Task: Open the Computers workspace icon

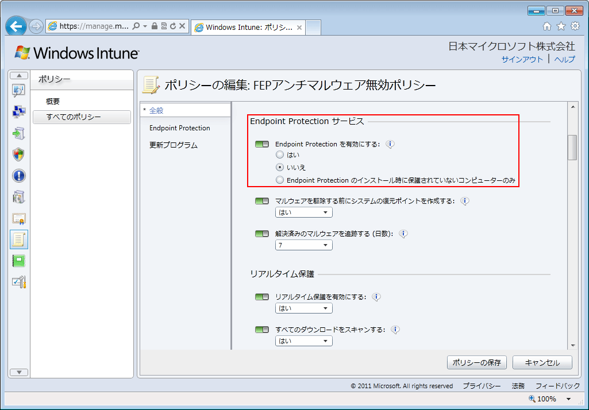Action: pyautogui.click(x=19, y=111)
